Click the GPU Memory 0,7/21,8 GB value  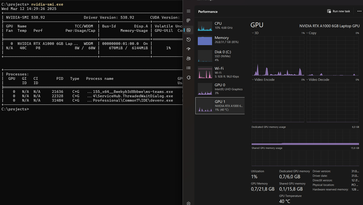[x=263, y=189]
